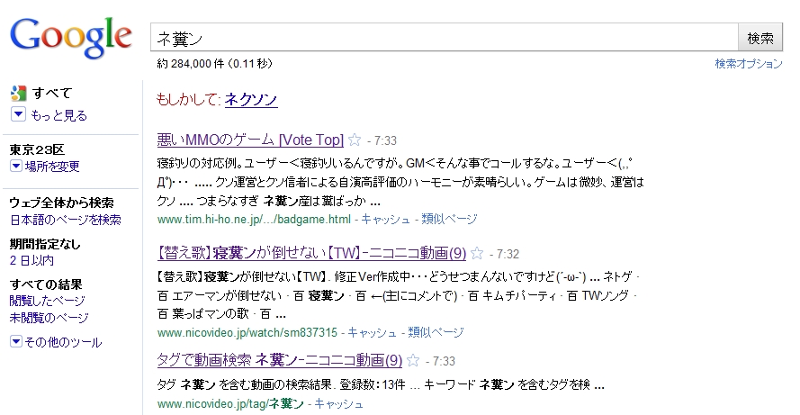This screenshot has height=415, width=800.
Task: Click the search query input field
Action: (x=445, y=37)
